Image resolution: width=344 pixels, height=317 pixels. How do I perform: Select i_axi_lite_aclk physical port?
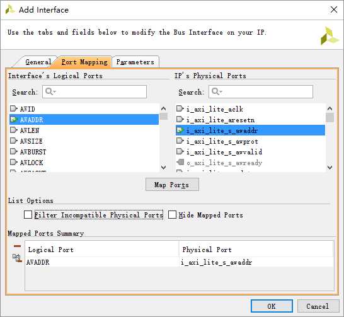250,109
